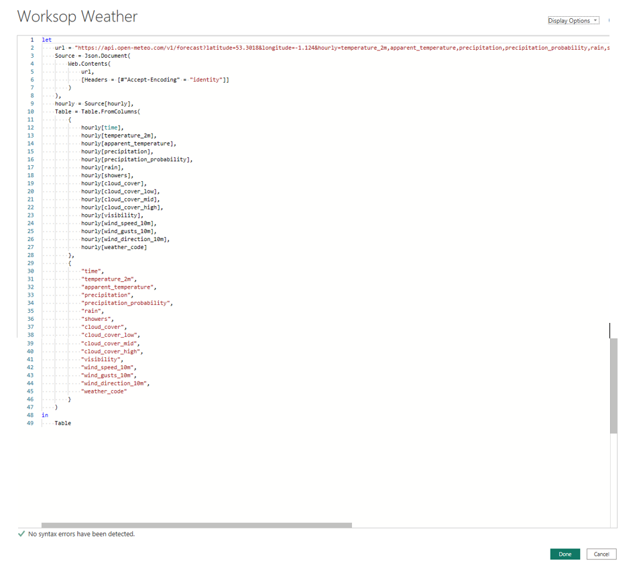Click the vertical scrollbar thumb

tap(613, 386)
